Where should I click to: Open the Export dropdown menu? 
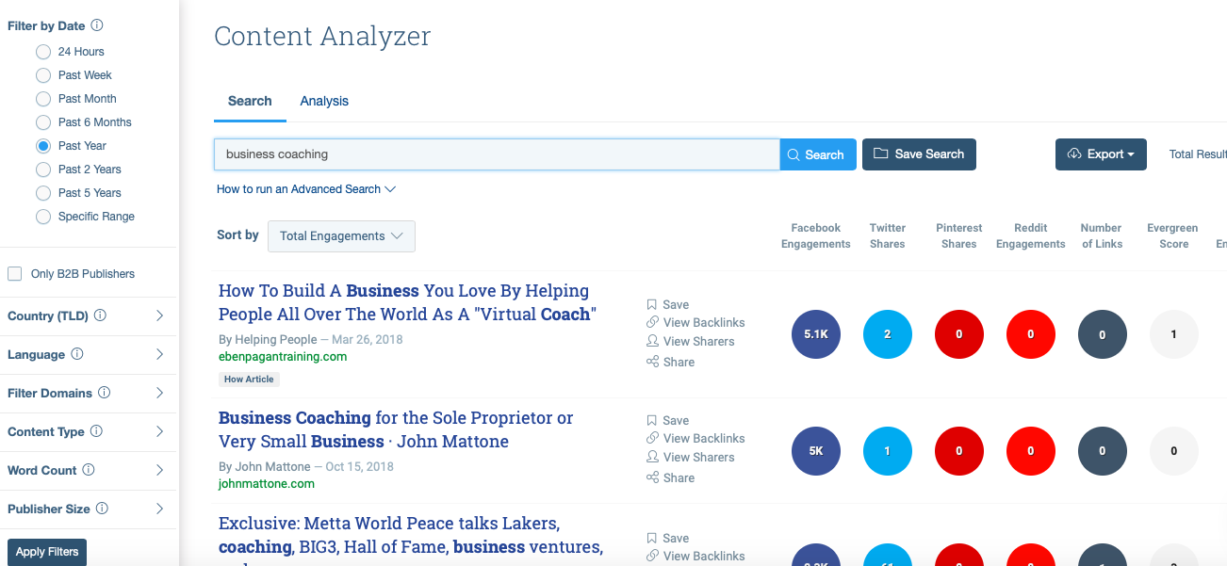click(1101, 154)
